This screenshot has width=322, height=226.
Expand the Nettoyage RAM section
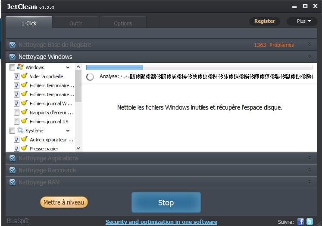point(309,182)
